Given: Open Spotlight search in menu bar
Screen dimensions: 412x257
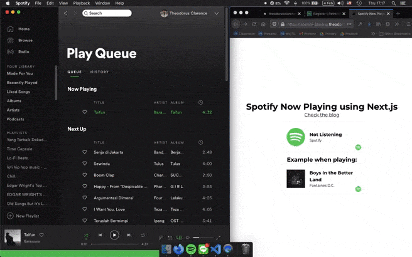Looking at the screenshot, I should click(393, 3).
